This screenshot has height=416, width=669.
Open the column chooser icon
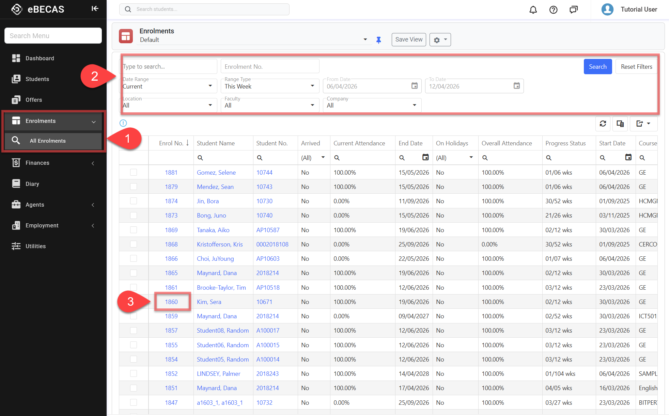[620, 124]
